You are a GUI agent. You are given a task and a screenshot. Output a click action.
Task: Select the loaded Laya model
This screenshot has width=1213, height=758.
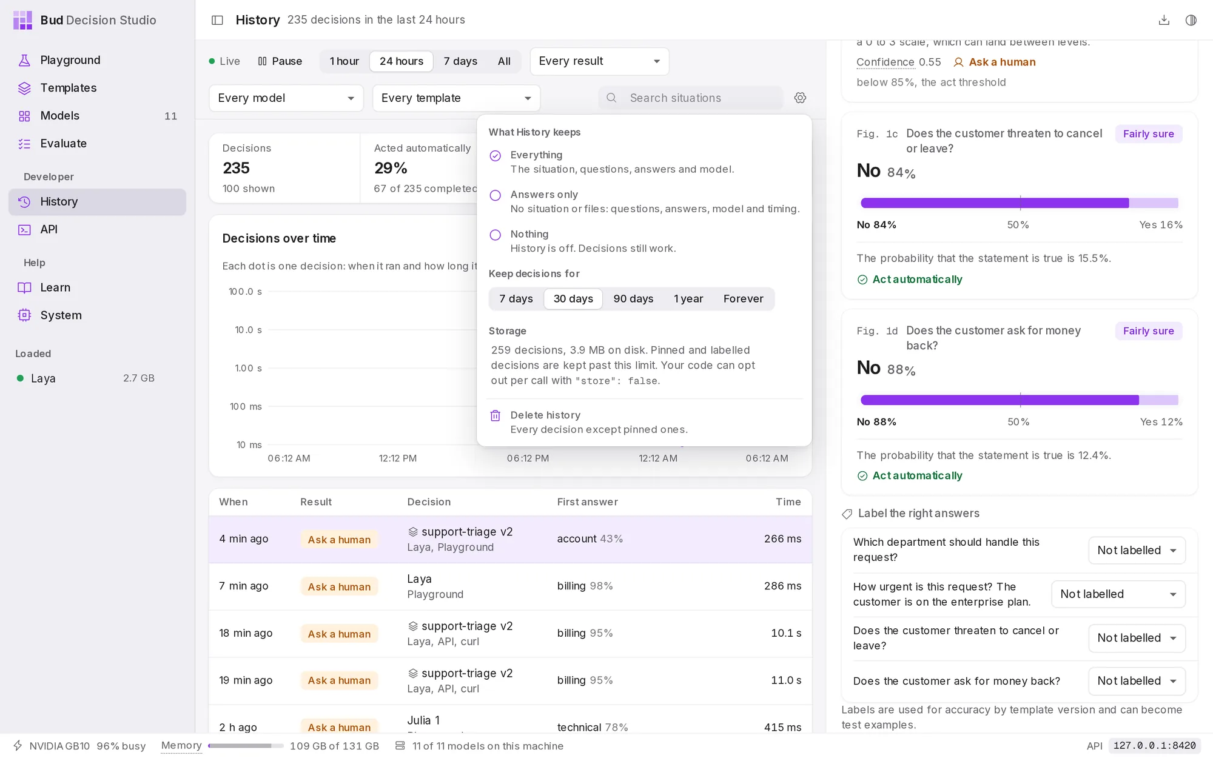click(85, 378)
